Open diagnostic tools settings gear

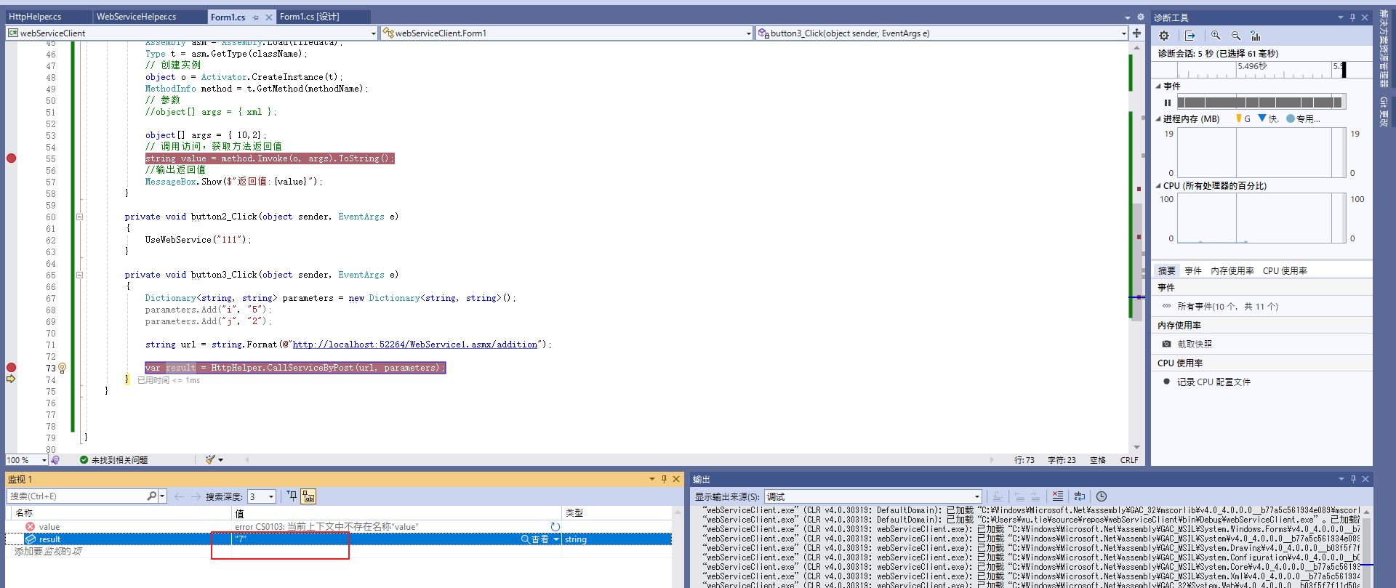1164,36
